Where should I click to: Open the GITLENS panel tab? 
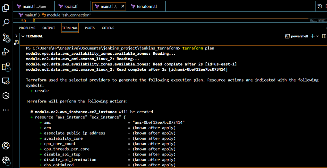click(108, 28)
